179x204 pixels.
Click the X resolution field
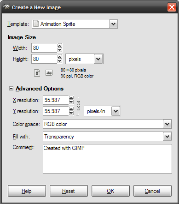[56, 100]
